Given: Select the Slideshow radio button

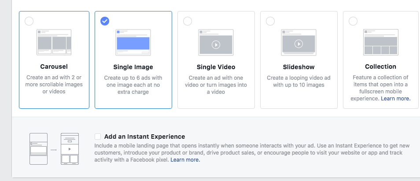Looking at the screenshot, I should [x=270, y=21].
